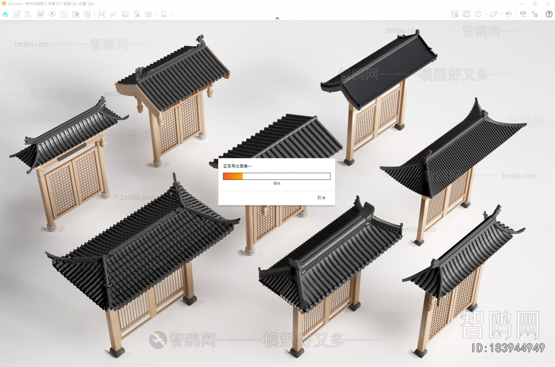Open the Feedback notes tool
The image size is (555, 367).
[x=16, y=15]
